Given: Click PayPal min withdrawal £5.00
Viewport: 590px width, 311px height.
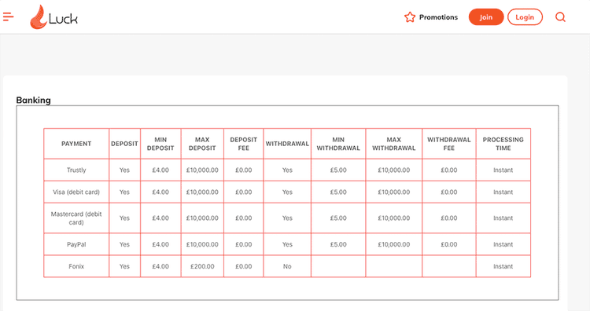Looking at the screenshot, I should click(x=338, y=244).
